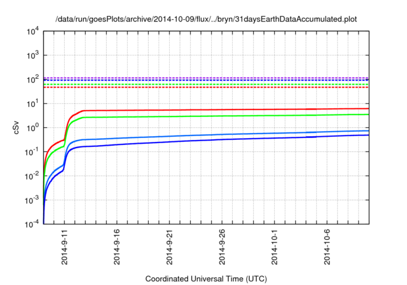The width and height of the screenshot is (407, 285).
Task: Click the 10^-4 y-axis tick label
Action: tap(32, 224)
